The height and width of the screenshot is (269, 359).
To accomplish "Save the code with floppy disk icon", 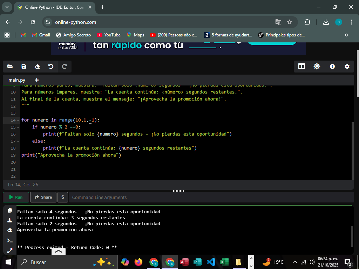I will (x=24, y=67).
